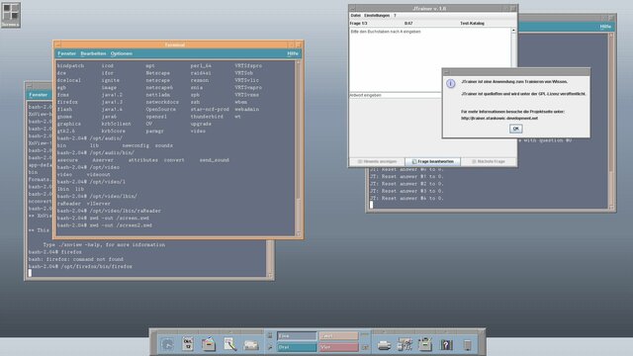Click the clock icon on the front panel
Viewport: 633px width, 356px height.
[167, 344]
